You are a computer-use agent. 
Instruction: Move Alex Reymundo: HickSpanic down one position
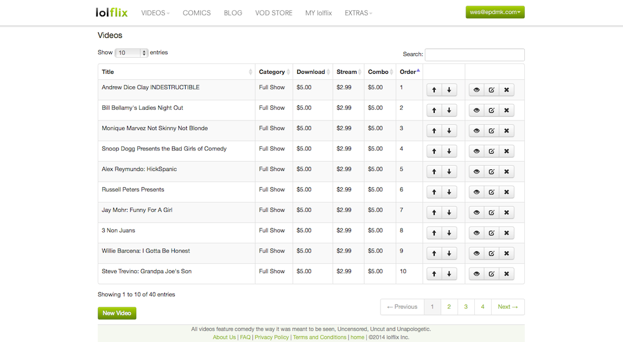(449, 172)
